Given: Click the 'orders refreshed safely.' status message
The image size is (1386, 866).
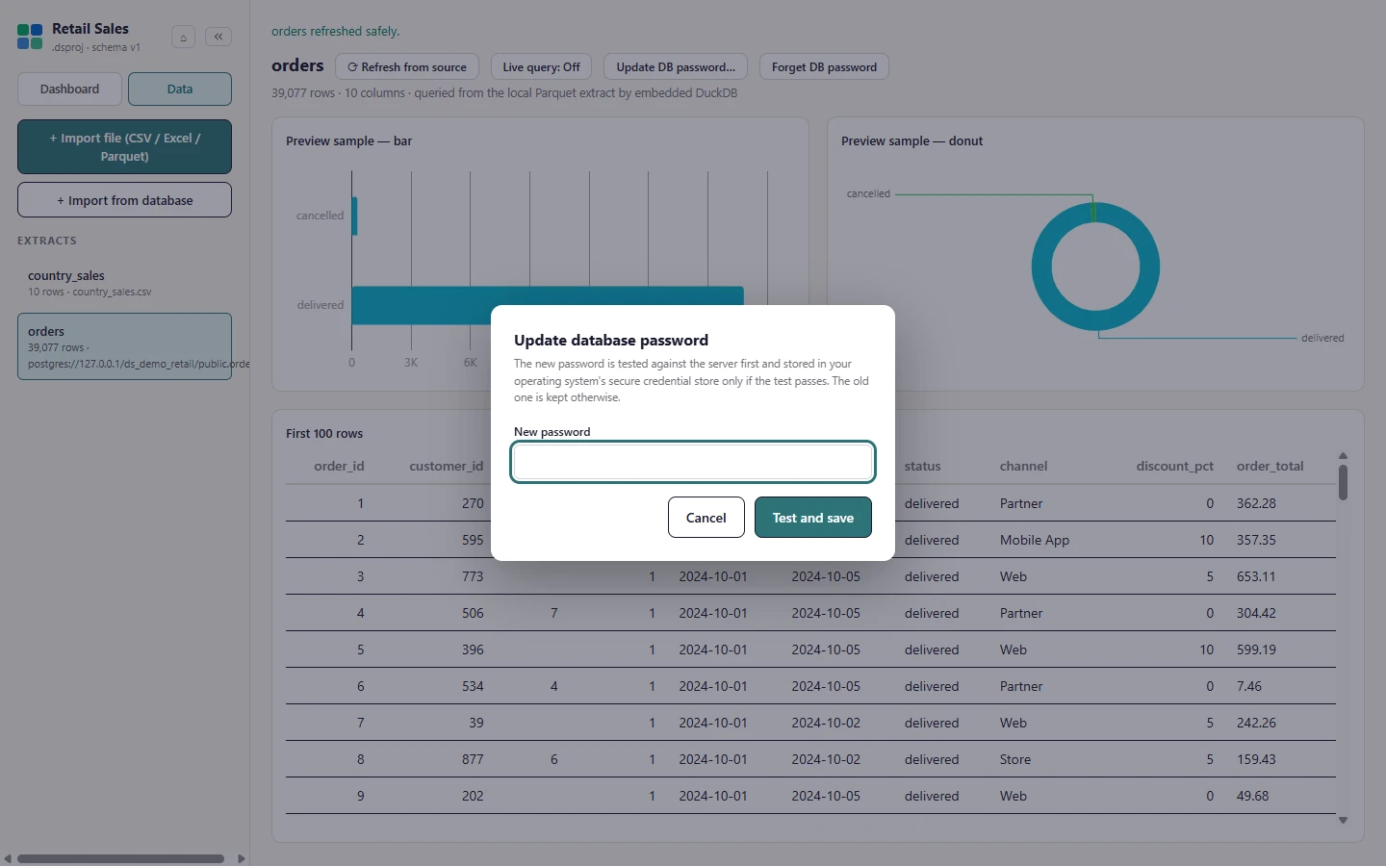Looking at the screenshot, I should 335,31.
